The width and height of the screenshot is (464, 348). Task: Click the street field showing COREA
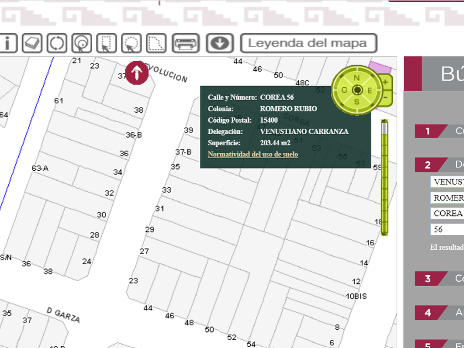click(447, 213)
